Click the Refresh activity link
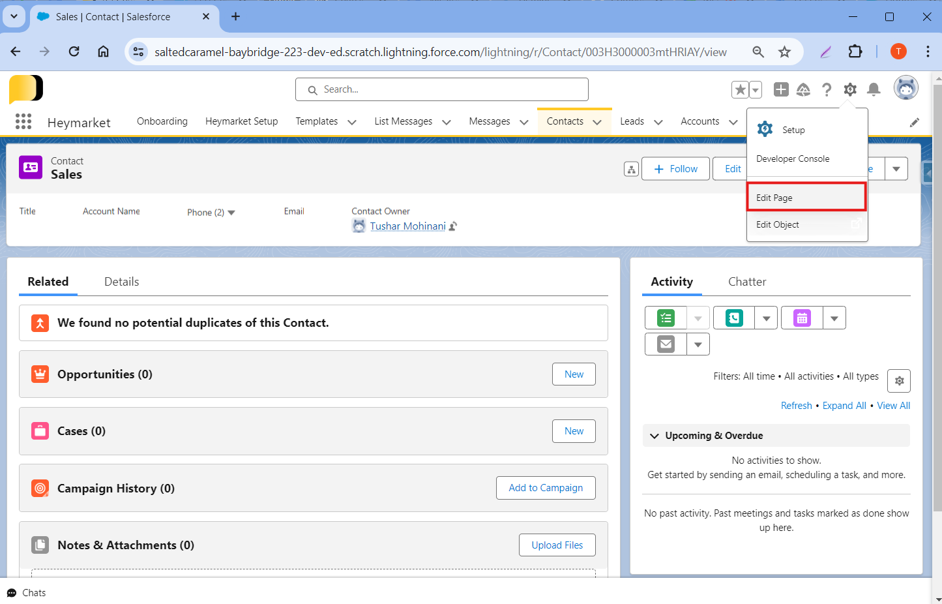Viewport: 942px width, 604px height. (797, 406)
